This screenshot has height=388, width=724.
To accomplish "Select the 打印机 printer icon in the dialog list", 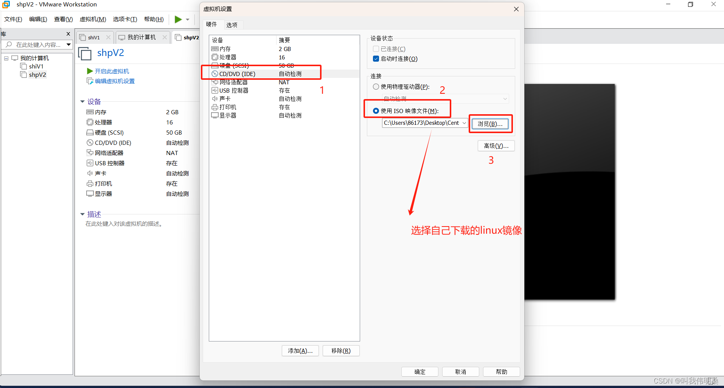I will pyautogui.click(x=215, y=107).
